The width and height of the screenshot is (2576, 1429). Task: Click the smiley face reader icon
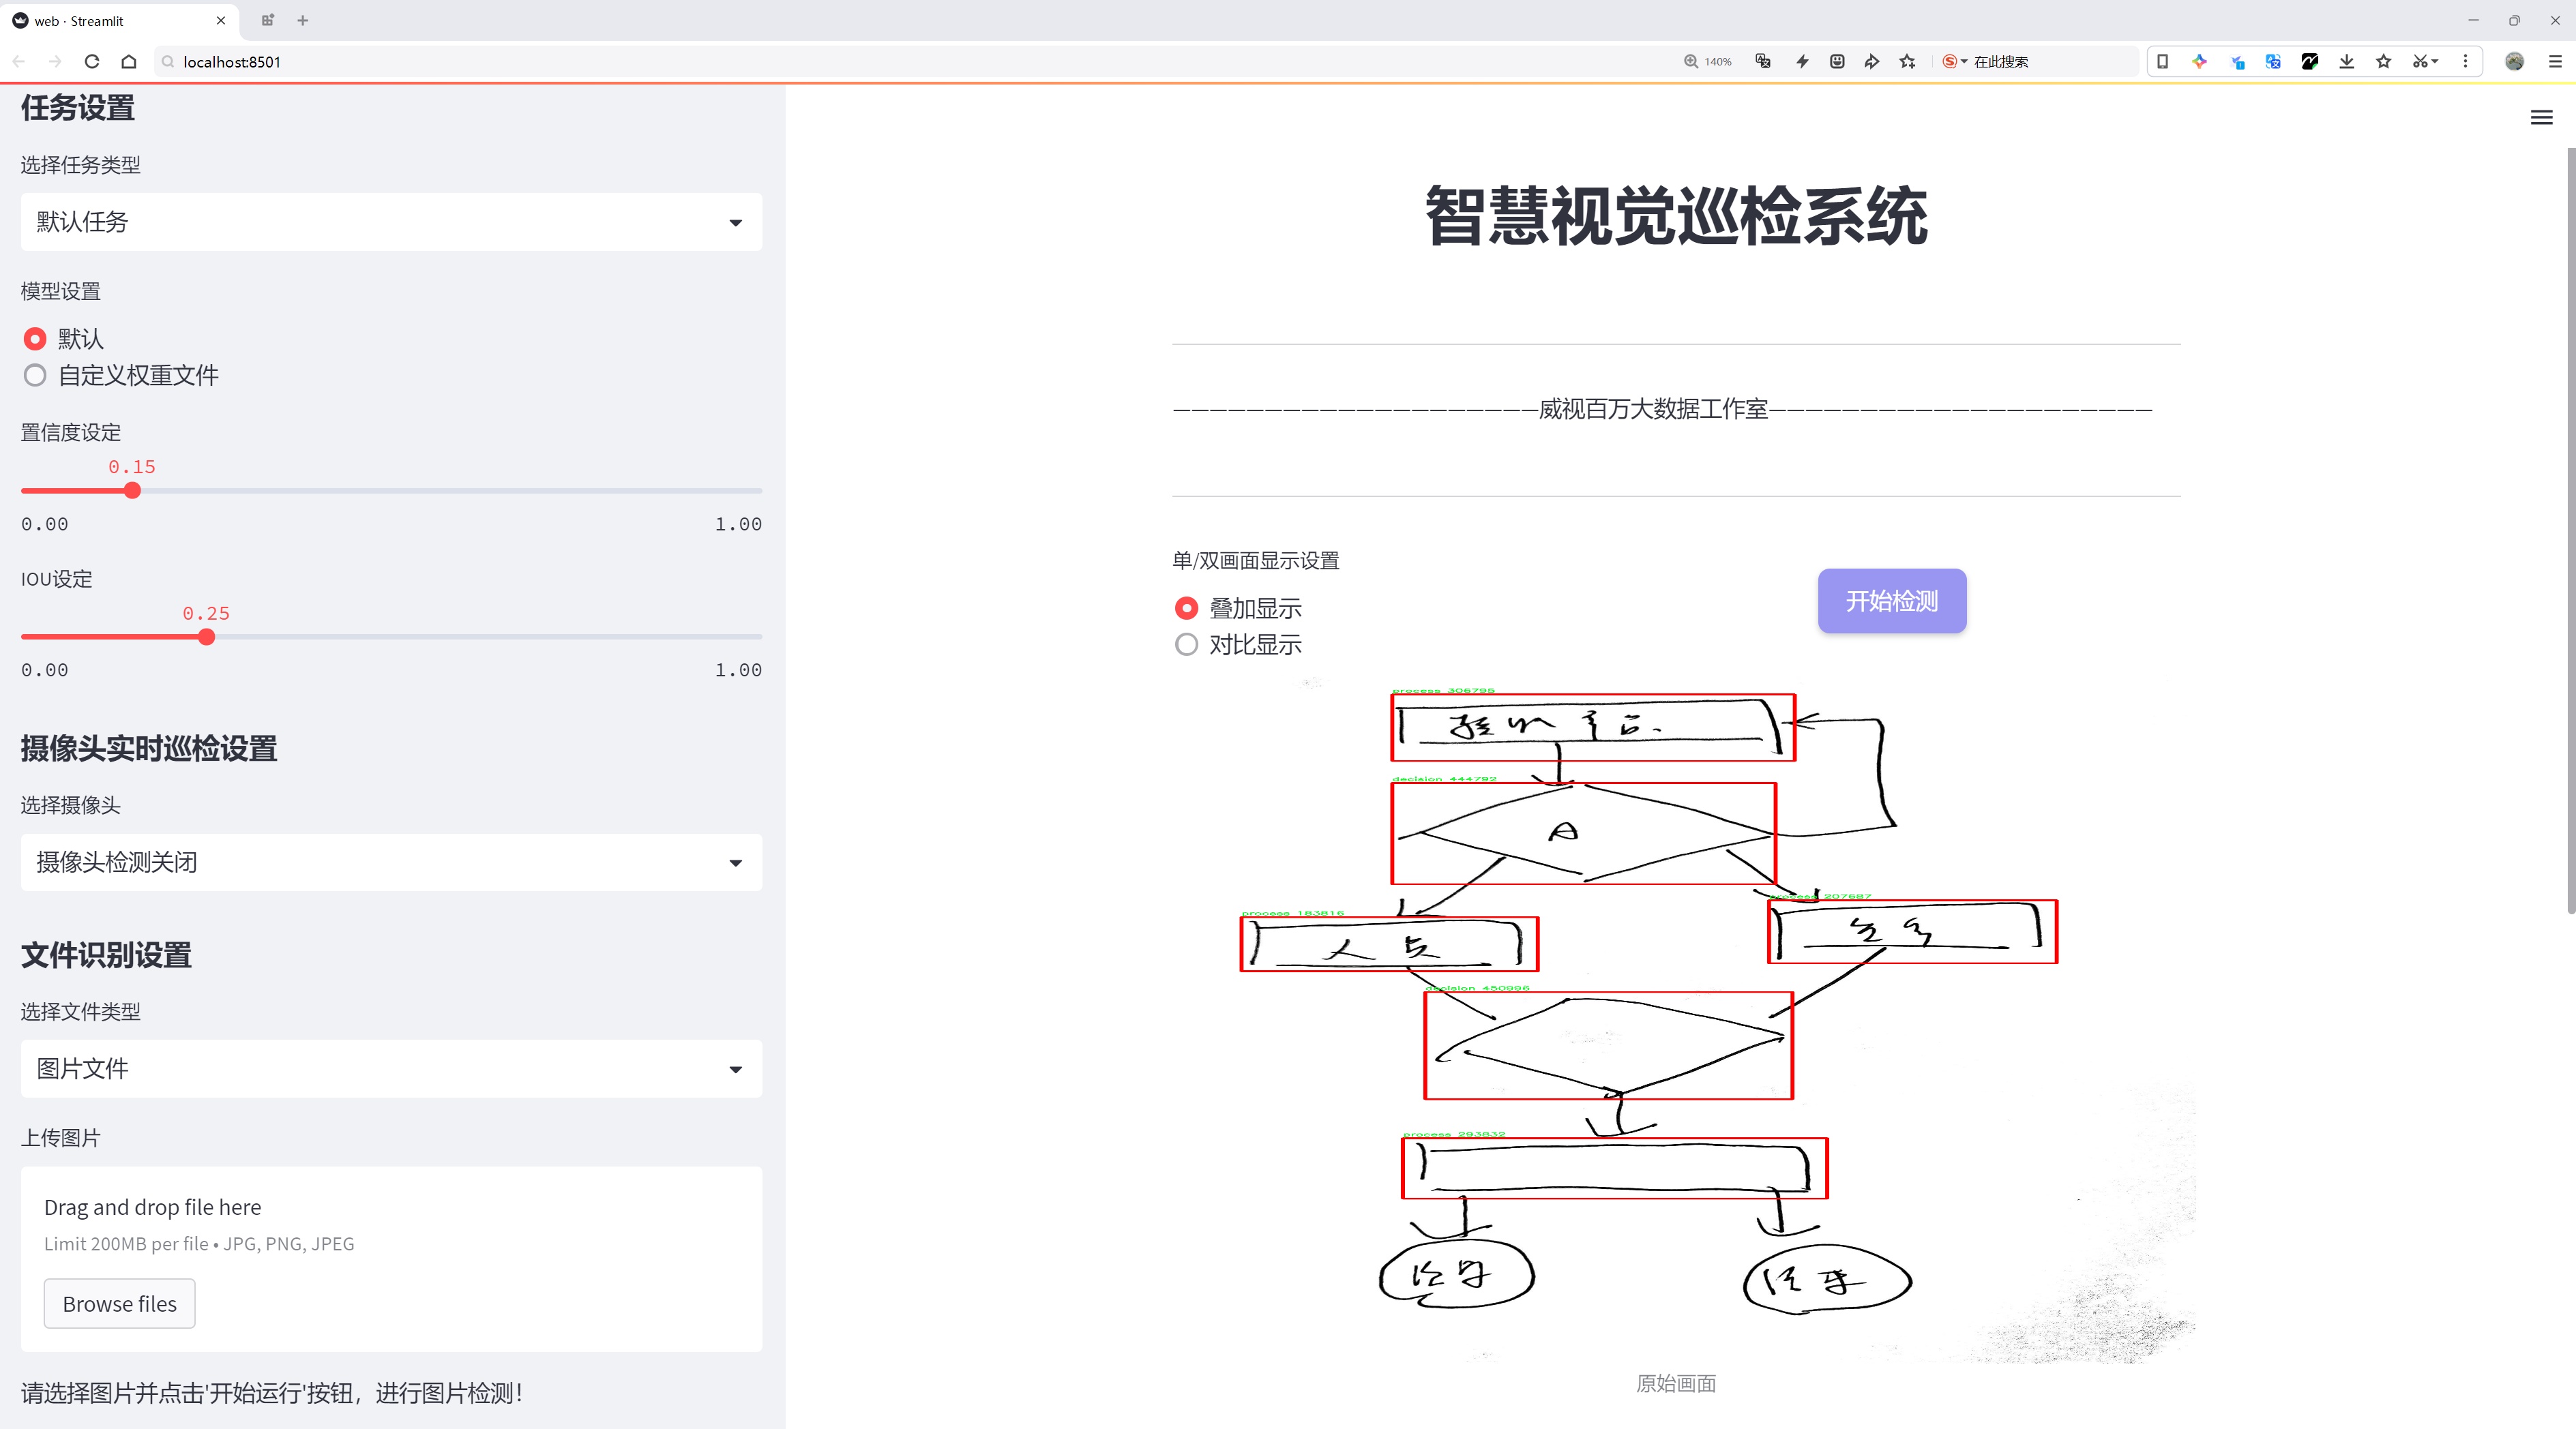[1837, 62]
